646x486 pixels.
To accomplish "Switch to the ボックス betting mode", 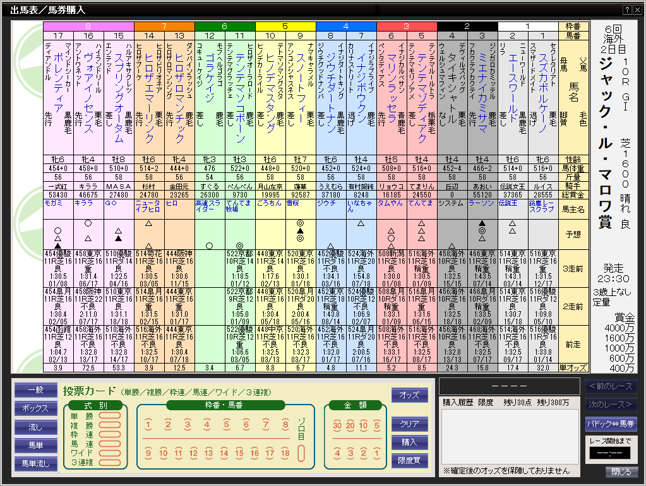I will (x=35, y=409).
